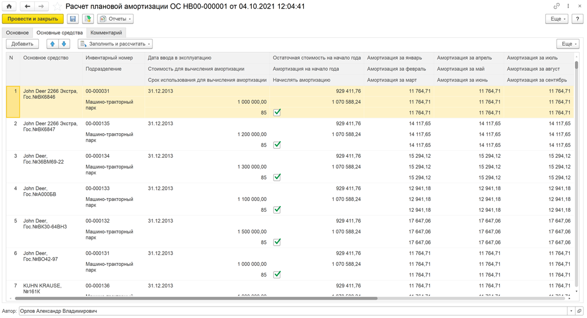Click the Провести и закрыть button
The width and height of the screenshot is (587, 318).
pyautogui.click(x=33, y=19)
